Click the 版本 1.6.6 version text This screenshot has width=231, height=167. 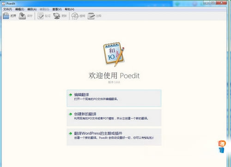tap(114, 82)
